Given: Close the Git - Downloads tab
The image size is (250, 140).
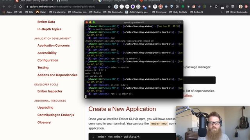Looking at the screenshot, I should click(177, 1).
